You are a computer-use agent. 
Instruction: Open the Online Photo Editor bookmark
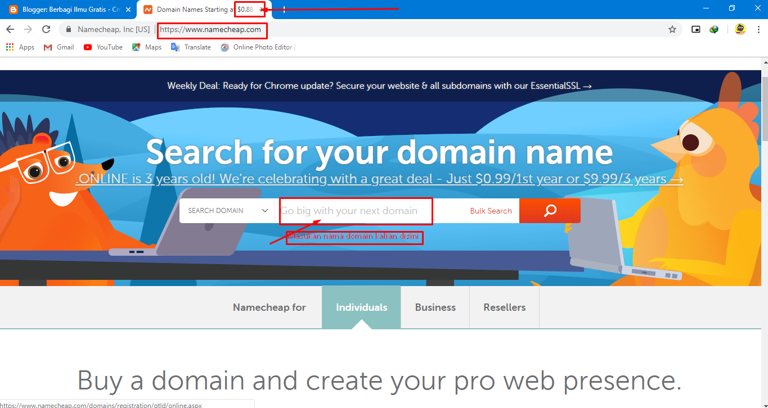coord(258,47)
